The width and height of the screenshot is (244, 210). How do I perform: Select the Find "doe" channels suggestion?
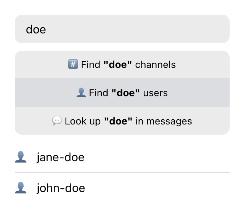(x=122, y=65)
